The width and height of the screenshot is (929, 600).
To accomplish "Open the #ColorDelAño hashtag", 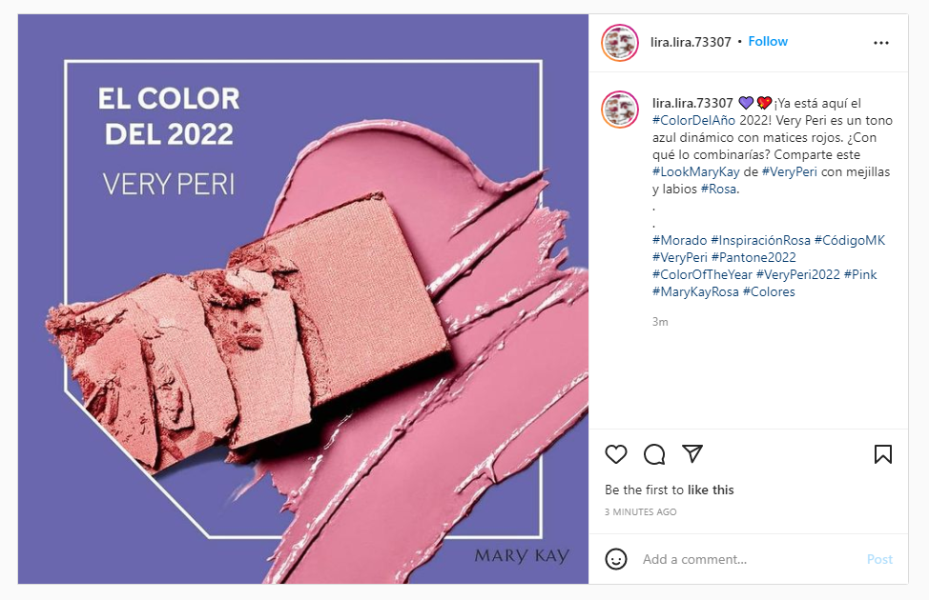I will pos(693,120).
